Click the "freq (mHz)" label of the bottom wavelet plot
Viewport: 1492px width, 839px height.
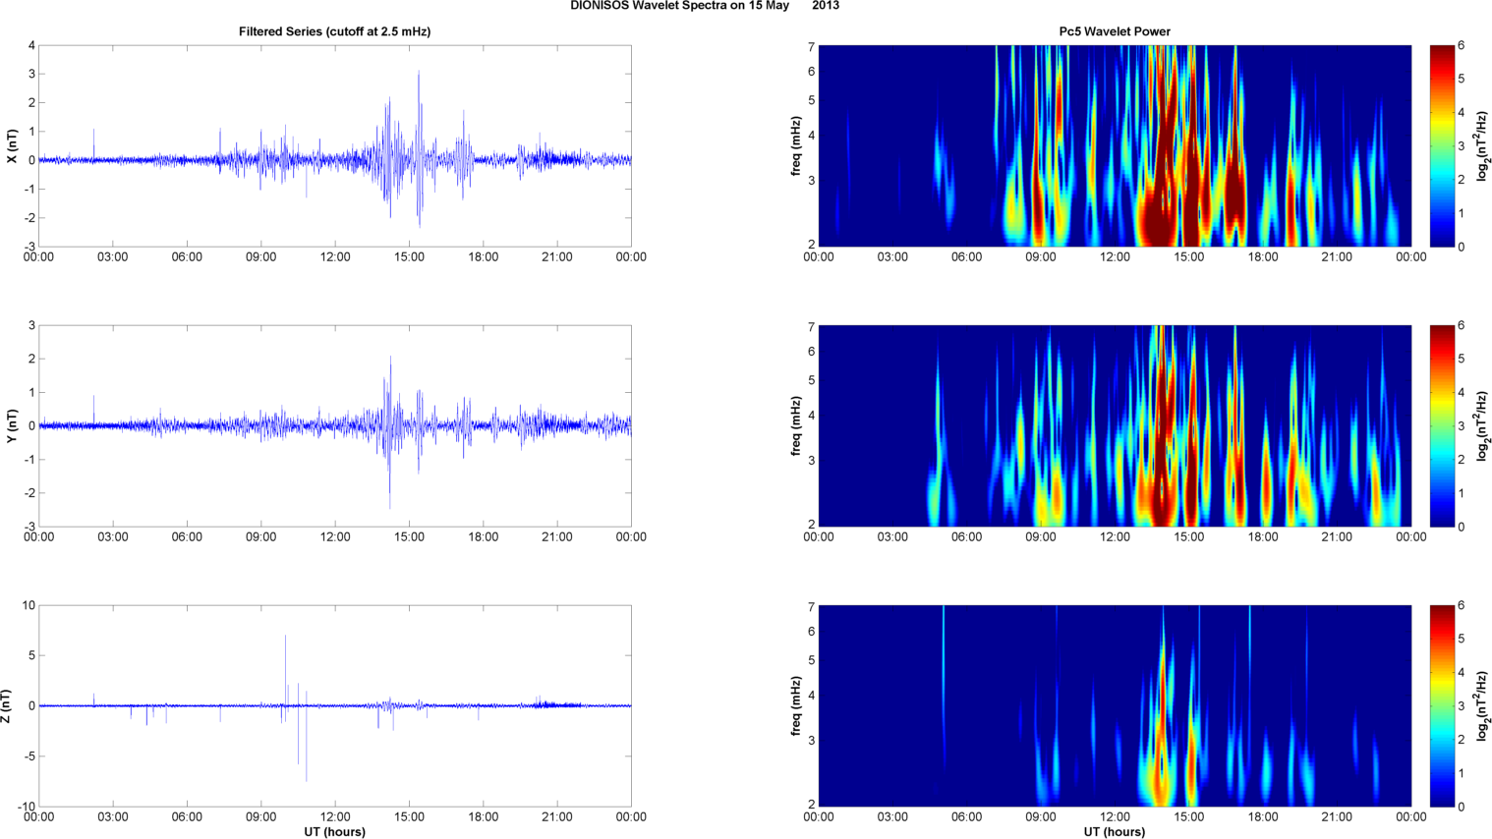(x=796, y=706)
